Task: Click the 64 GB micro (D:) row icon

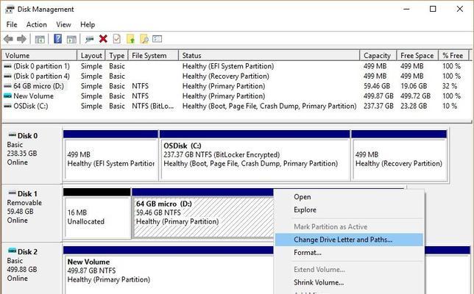Action: click(x=7, y=86)
